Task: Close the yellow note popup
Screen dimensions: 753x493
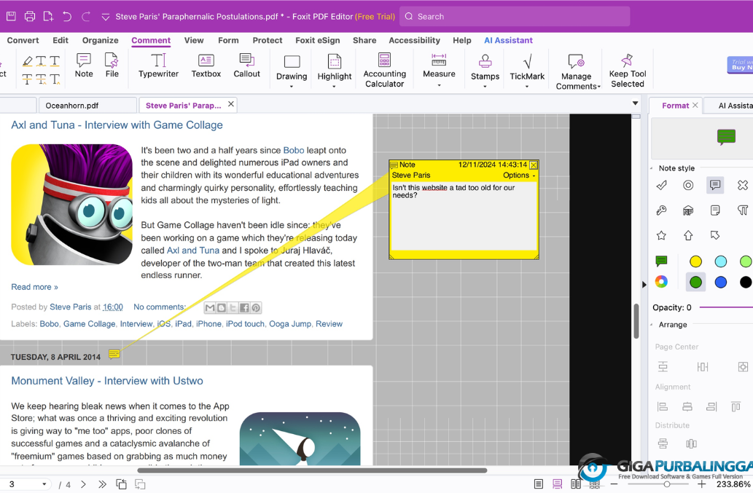Action: pyautogui.click(x=533, y=165)
